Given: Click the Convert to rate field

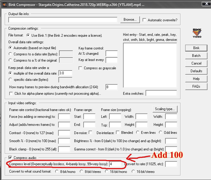Looking at the screenshot, I should point(171,164).
